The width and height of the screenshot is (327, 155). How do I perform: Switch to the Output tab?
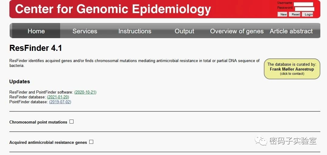[x=184, y=31]
